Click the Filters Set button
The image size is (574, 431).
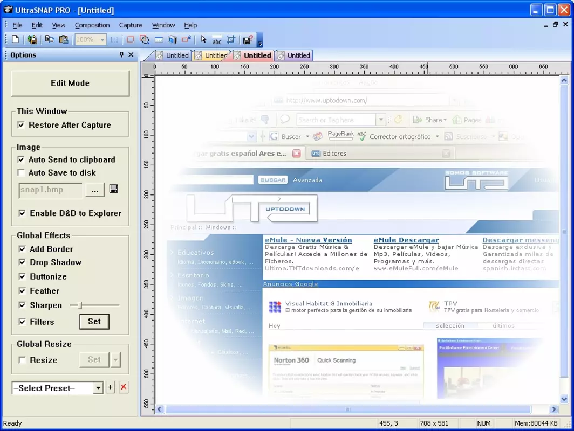[x=94, y=322]
